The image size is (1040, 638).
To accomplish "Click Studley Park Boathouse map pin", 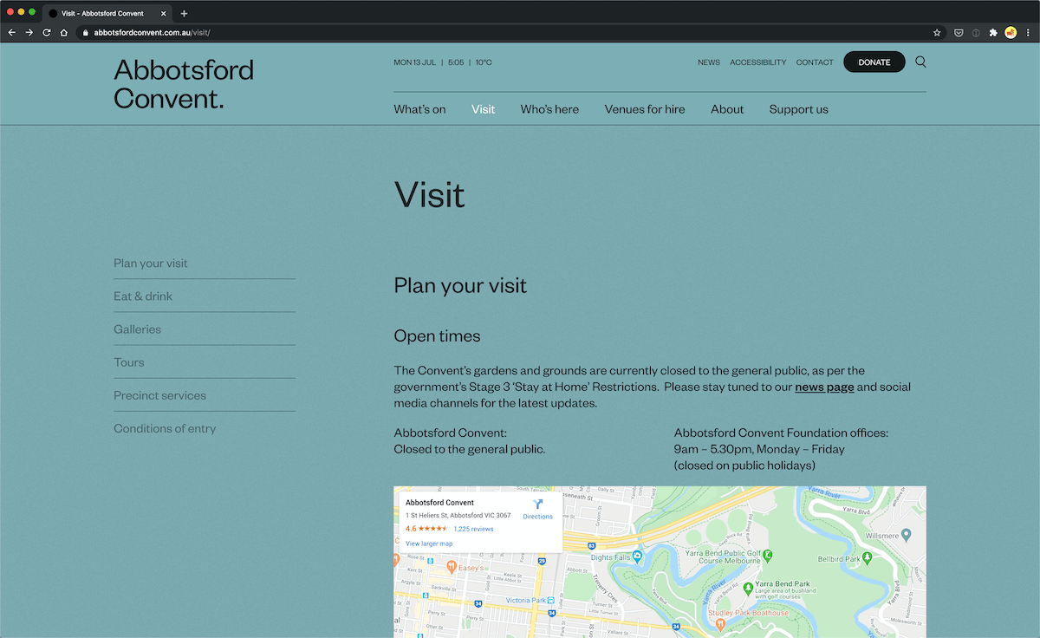I will tap(719, 624).
